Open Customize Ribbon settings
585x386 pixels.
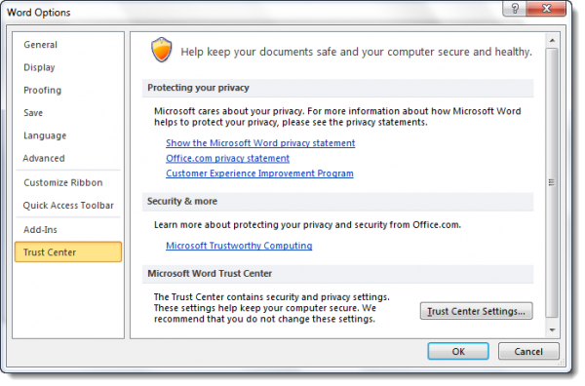[x=62, y=182]
